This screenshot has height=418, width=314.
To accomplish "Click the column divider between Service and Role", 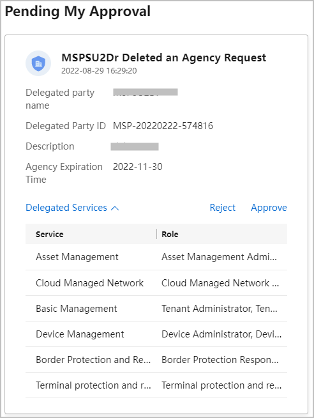I will click(157, 234).
